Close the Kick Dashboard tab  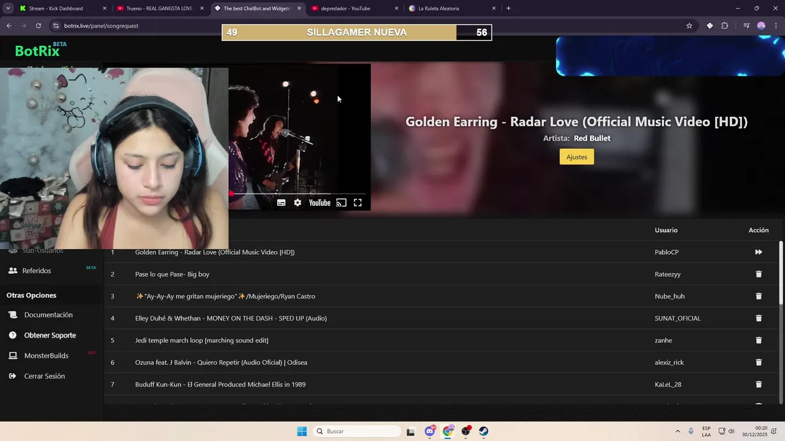pyautogui.click(x=104, y=9)
